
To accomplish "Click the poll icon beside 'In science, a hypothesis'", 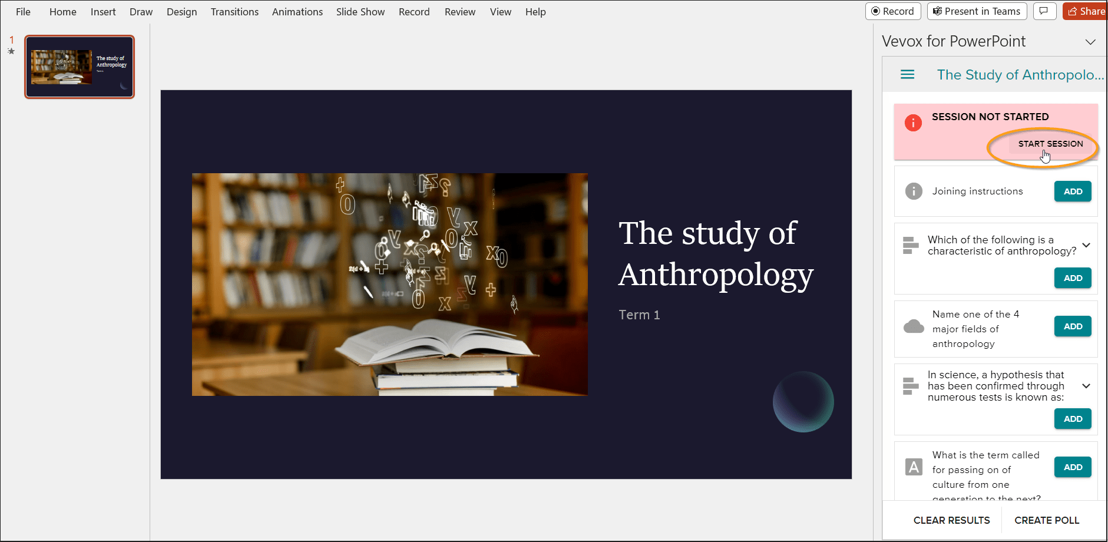I will [911, 386].
